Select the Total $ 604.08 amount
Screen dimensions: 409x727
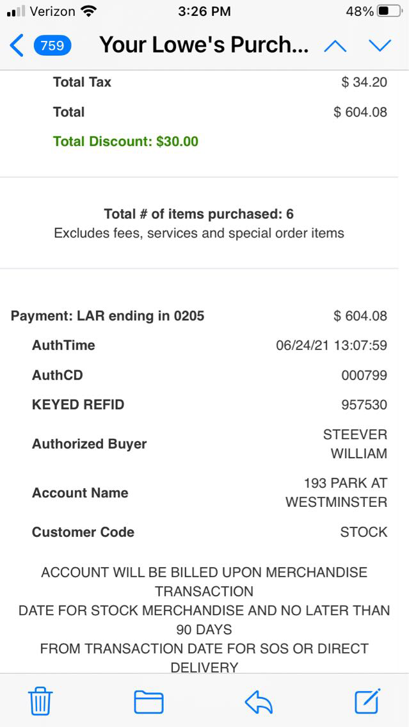point(360,112)
